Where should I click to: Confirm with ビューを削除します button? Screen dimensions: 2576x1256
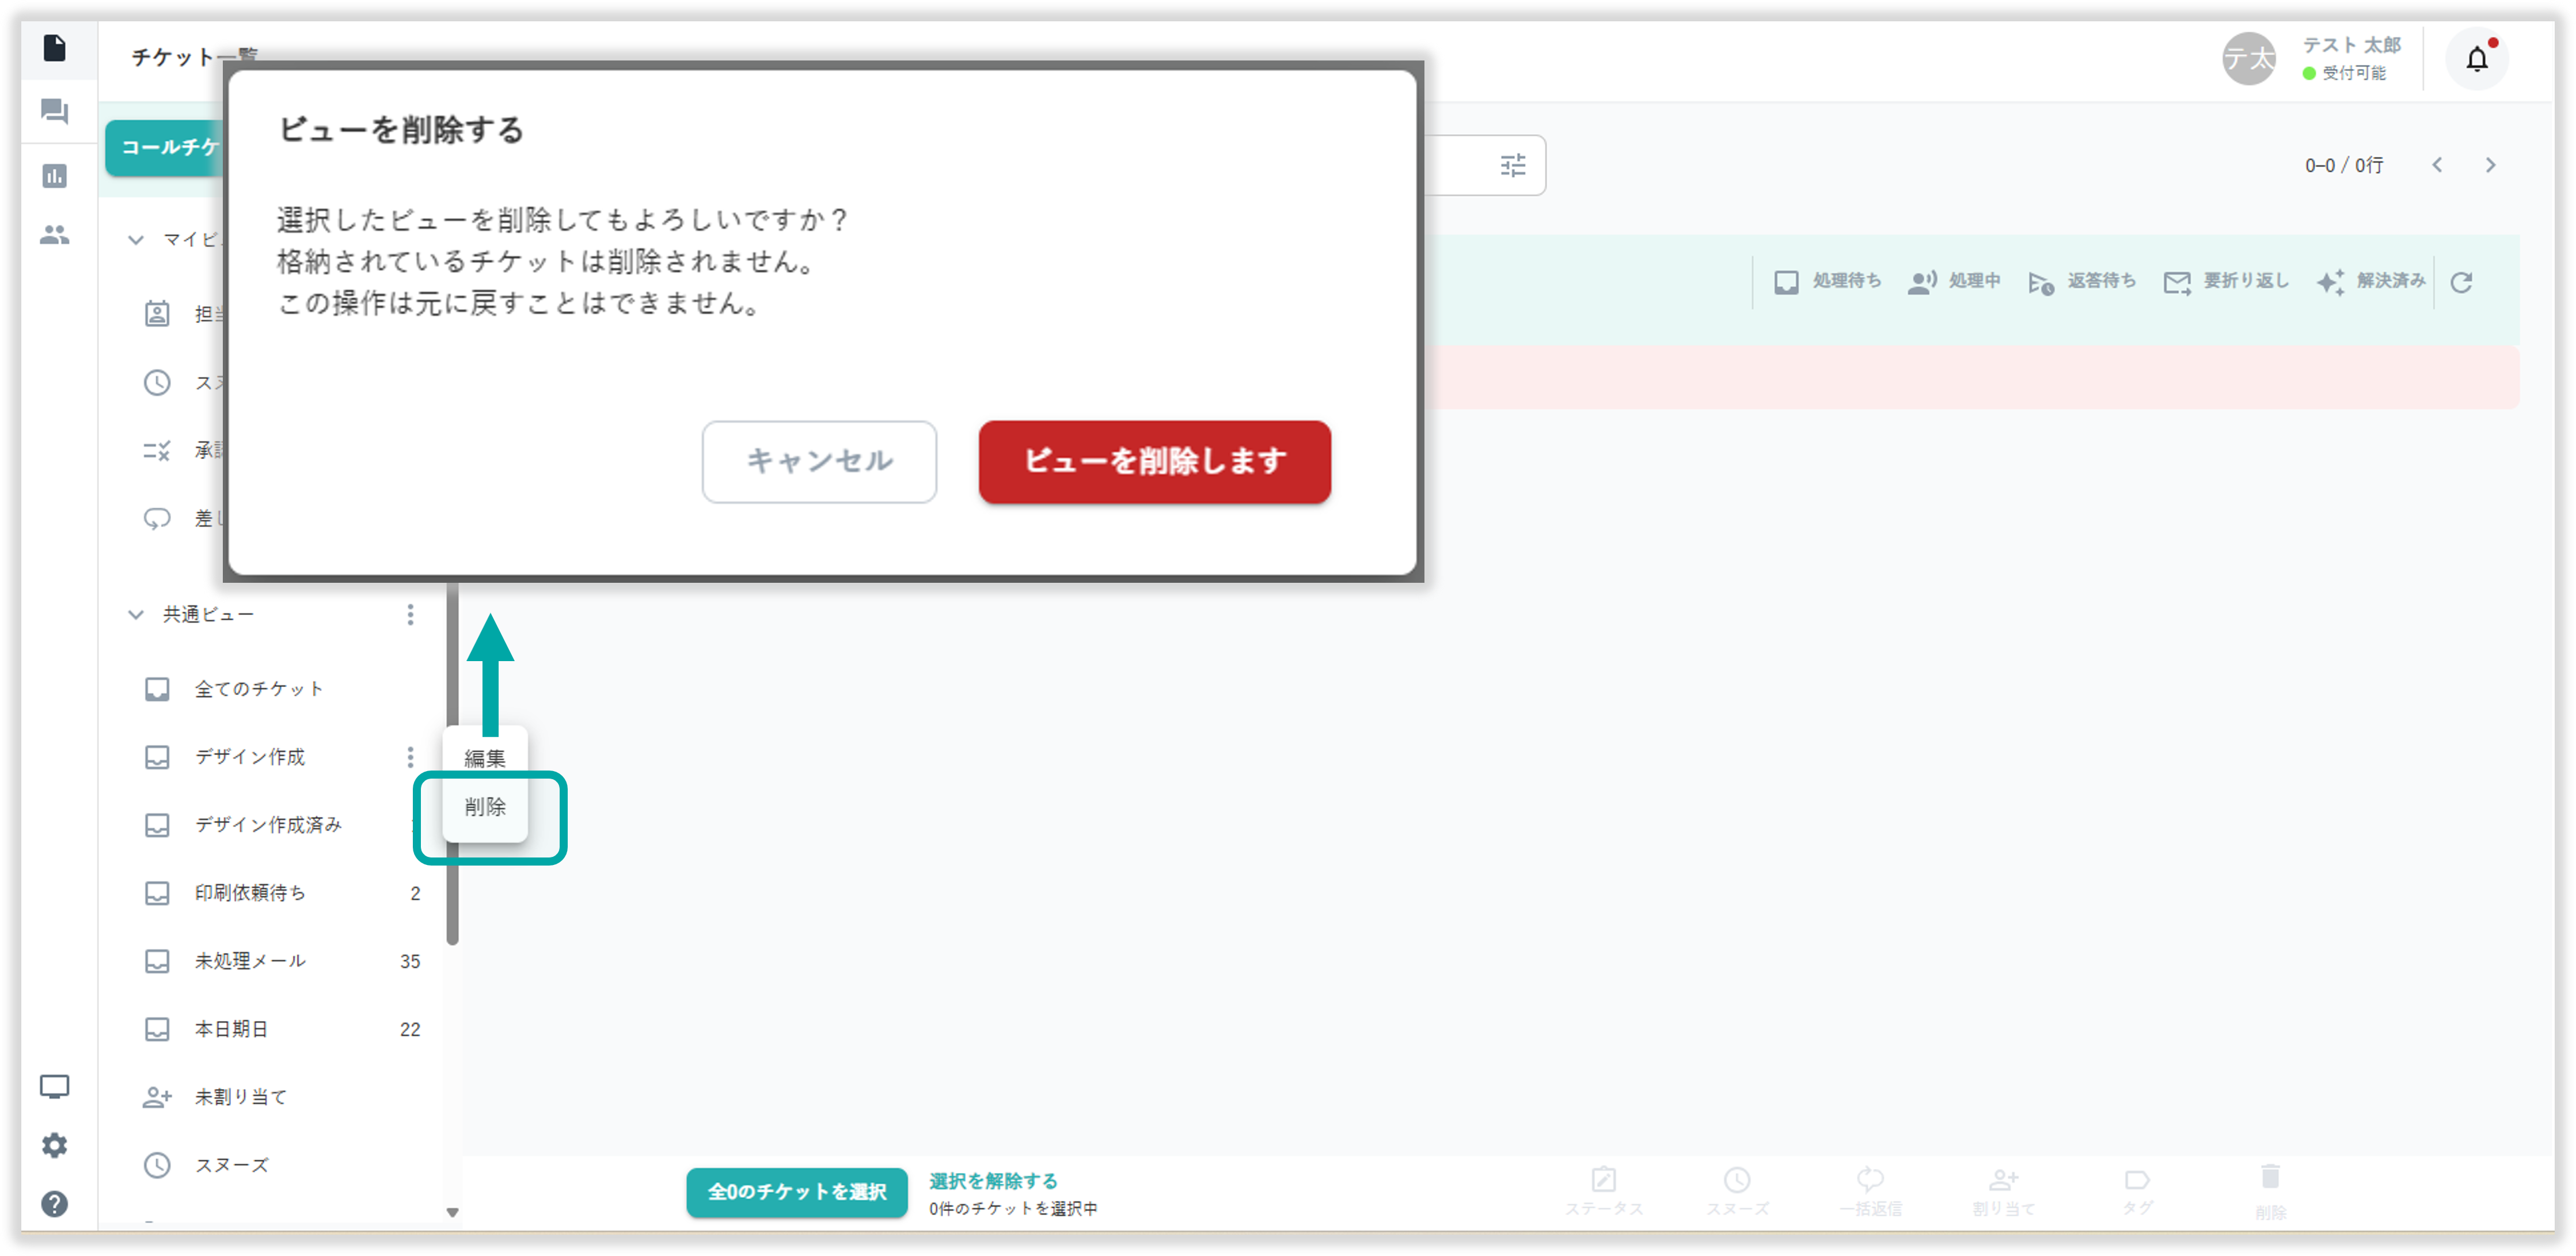click(1154, 461)
